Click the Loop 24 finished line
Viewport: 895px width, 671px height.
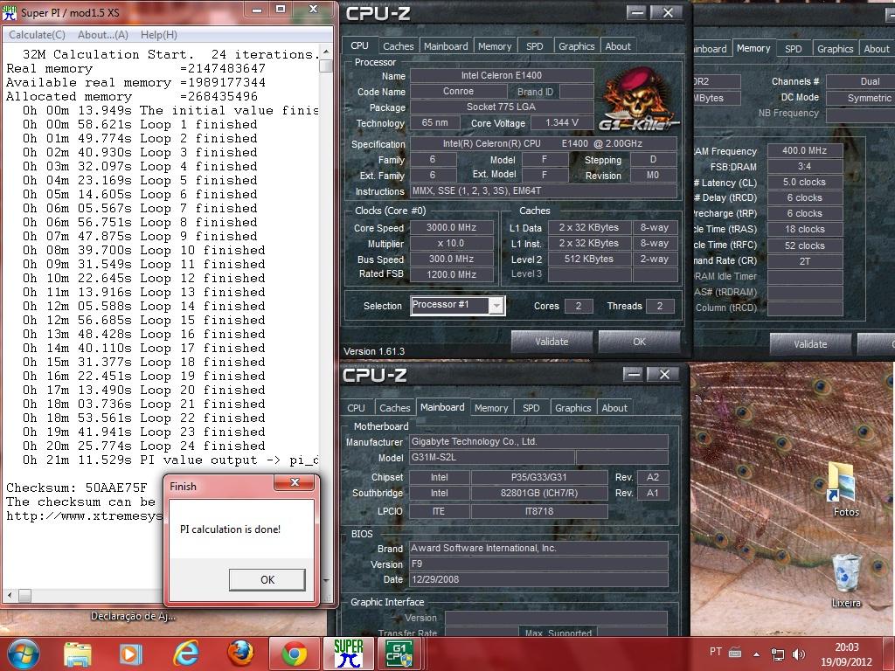coord(144,446)
